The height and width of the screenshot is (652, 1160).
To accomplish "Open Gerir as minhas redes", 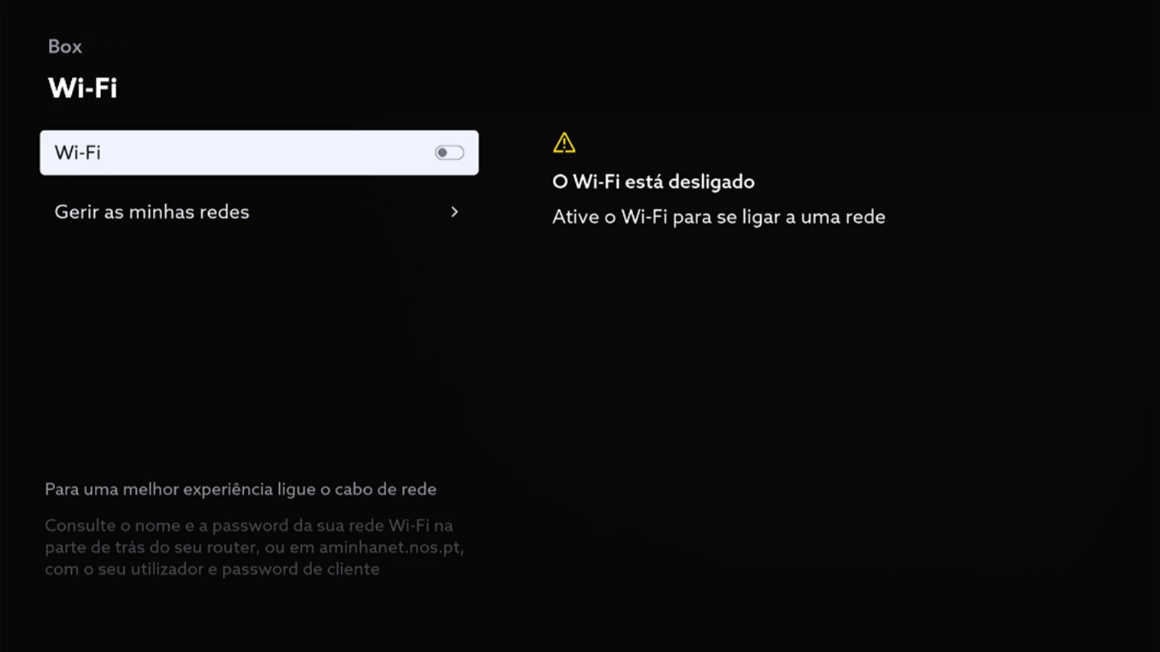I will pos(259,212).
